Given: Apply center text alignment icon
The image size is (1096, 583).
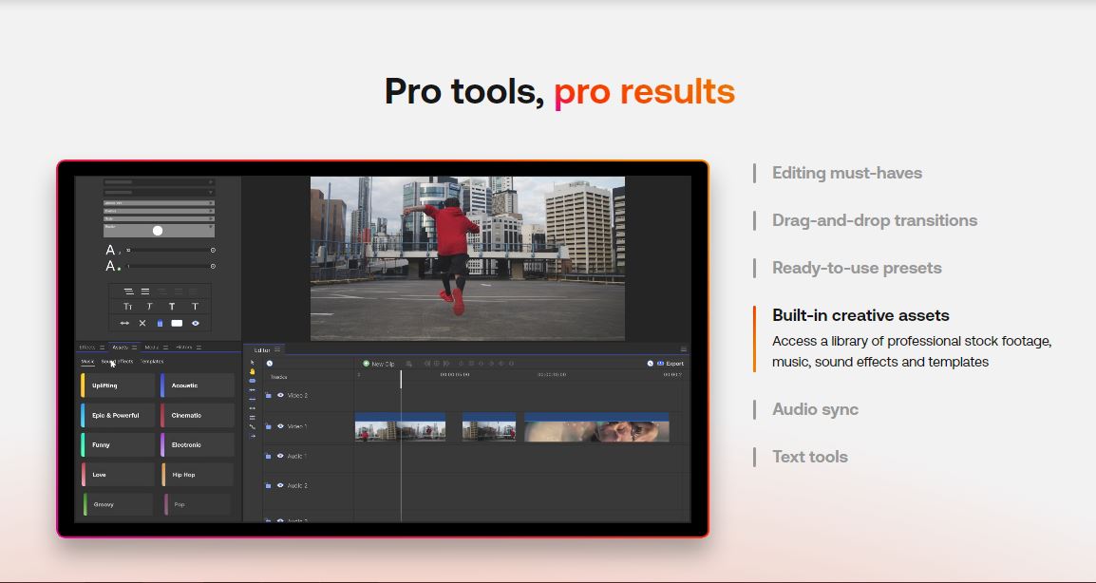Looking at the screenshot, I should (145, 291).
